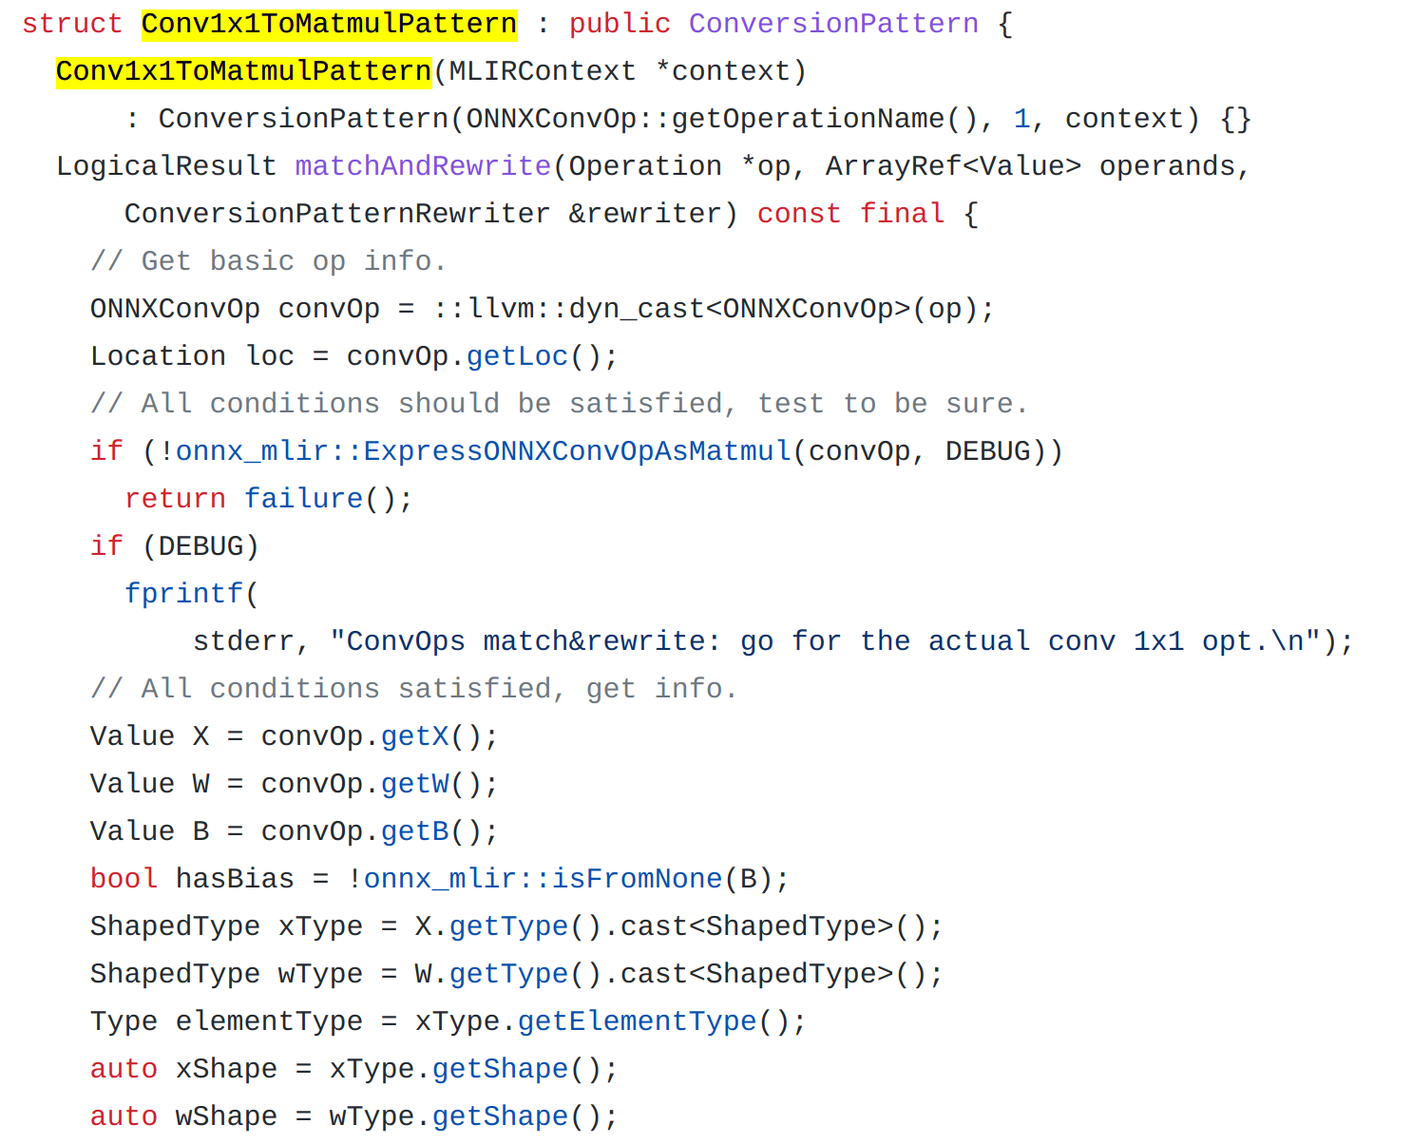This screenshot has width=1412, height=1144.
Task: Click 'xShape' variable name
Action: (226, 1069)
